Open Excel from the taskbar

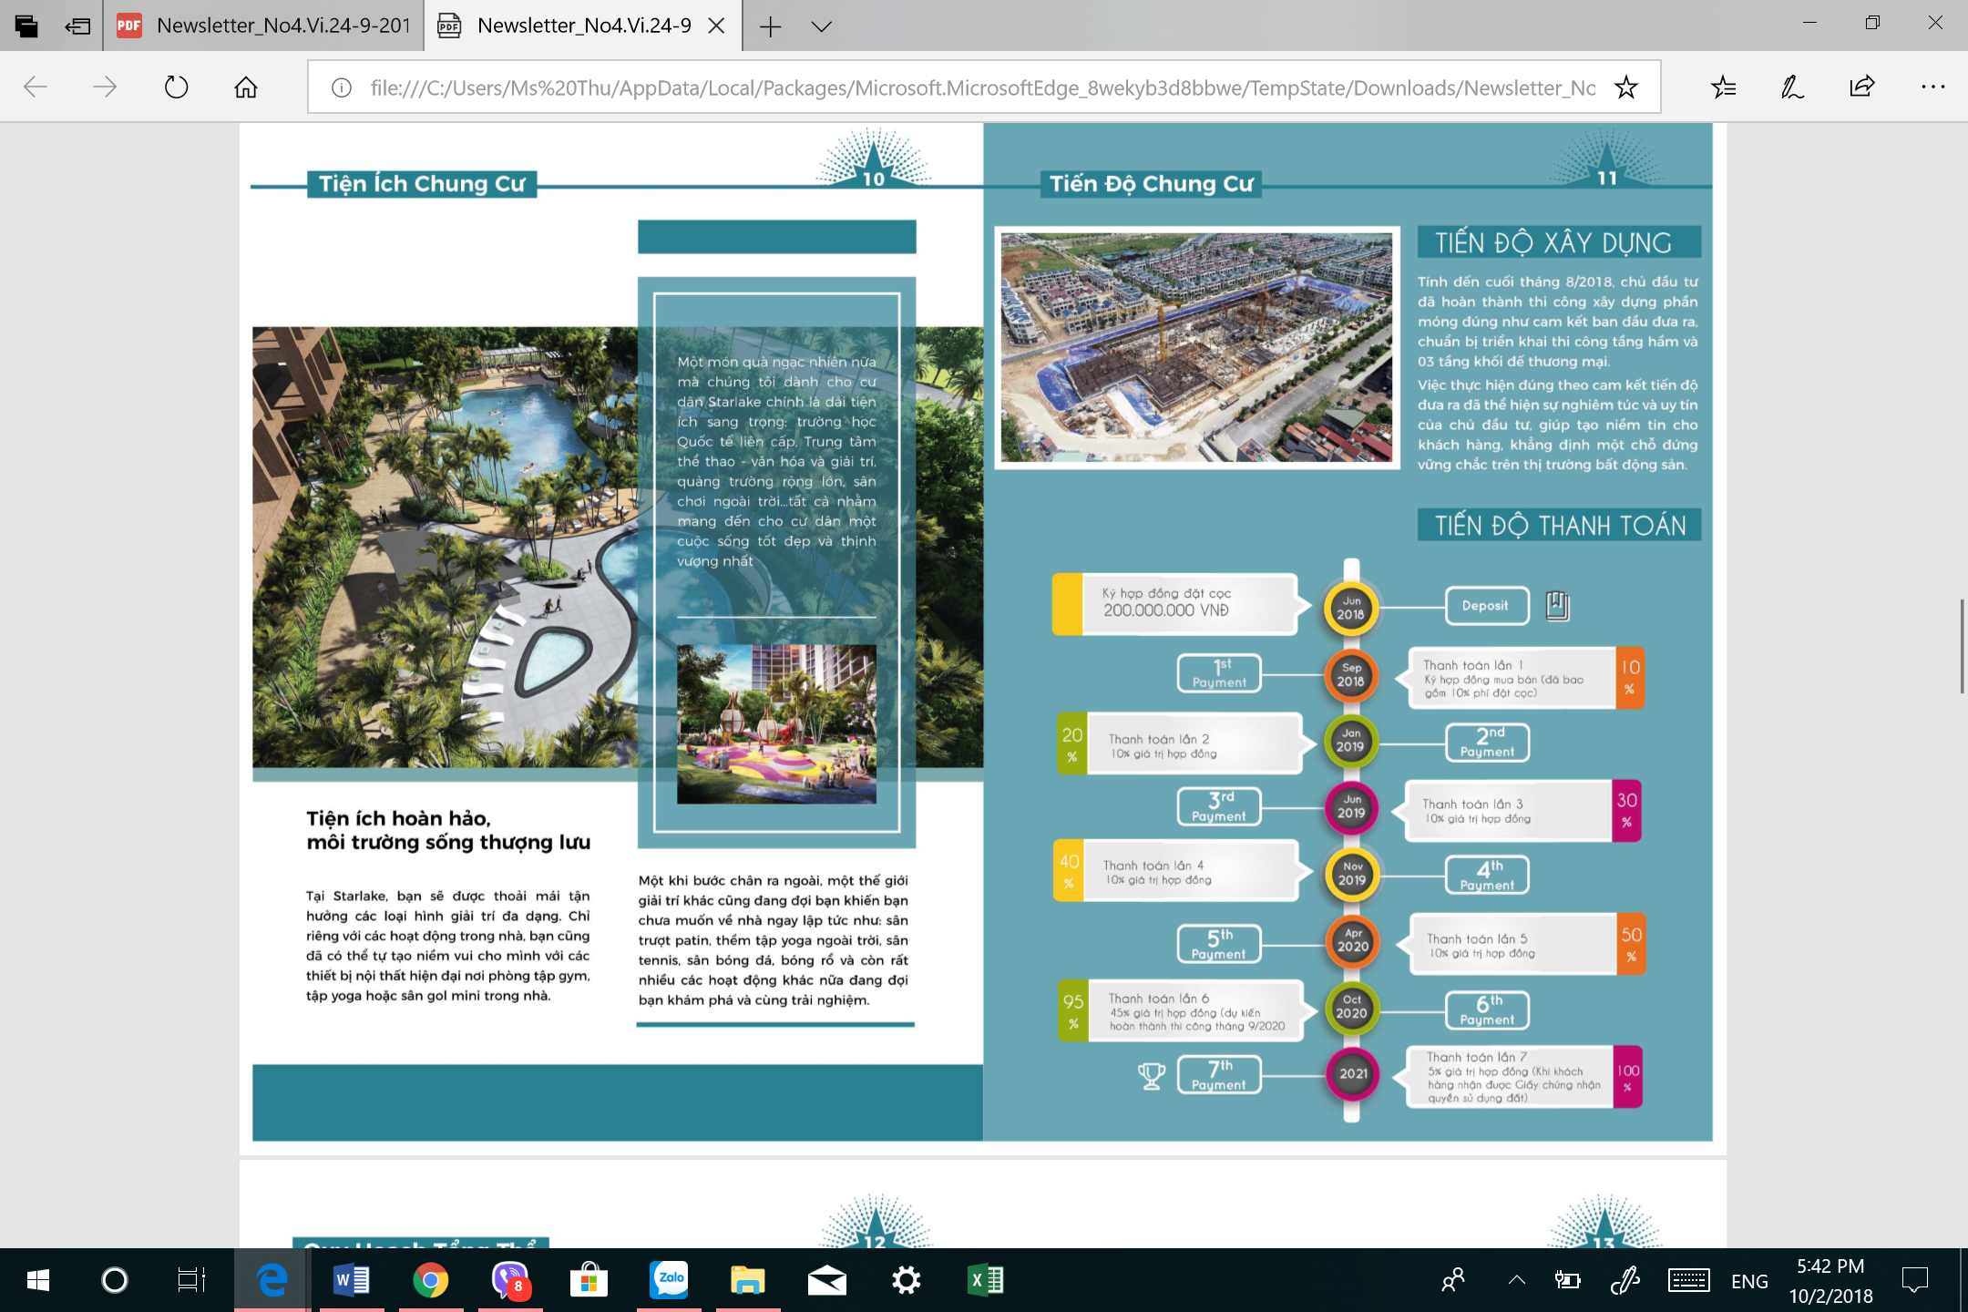point(986,1280)
